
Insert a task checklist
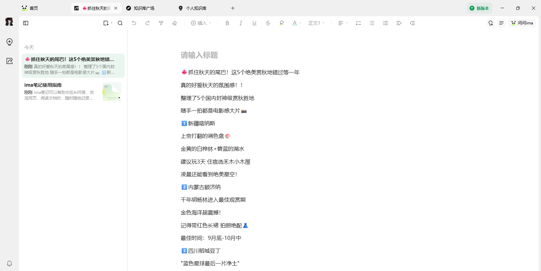tap(358, 23)
